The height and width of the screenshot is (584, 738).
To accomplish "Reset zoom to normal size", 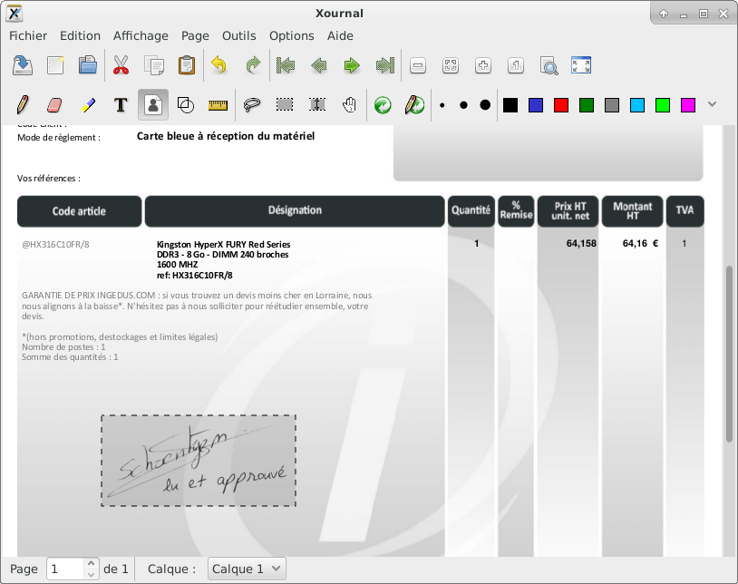I will point(516,65).
